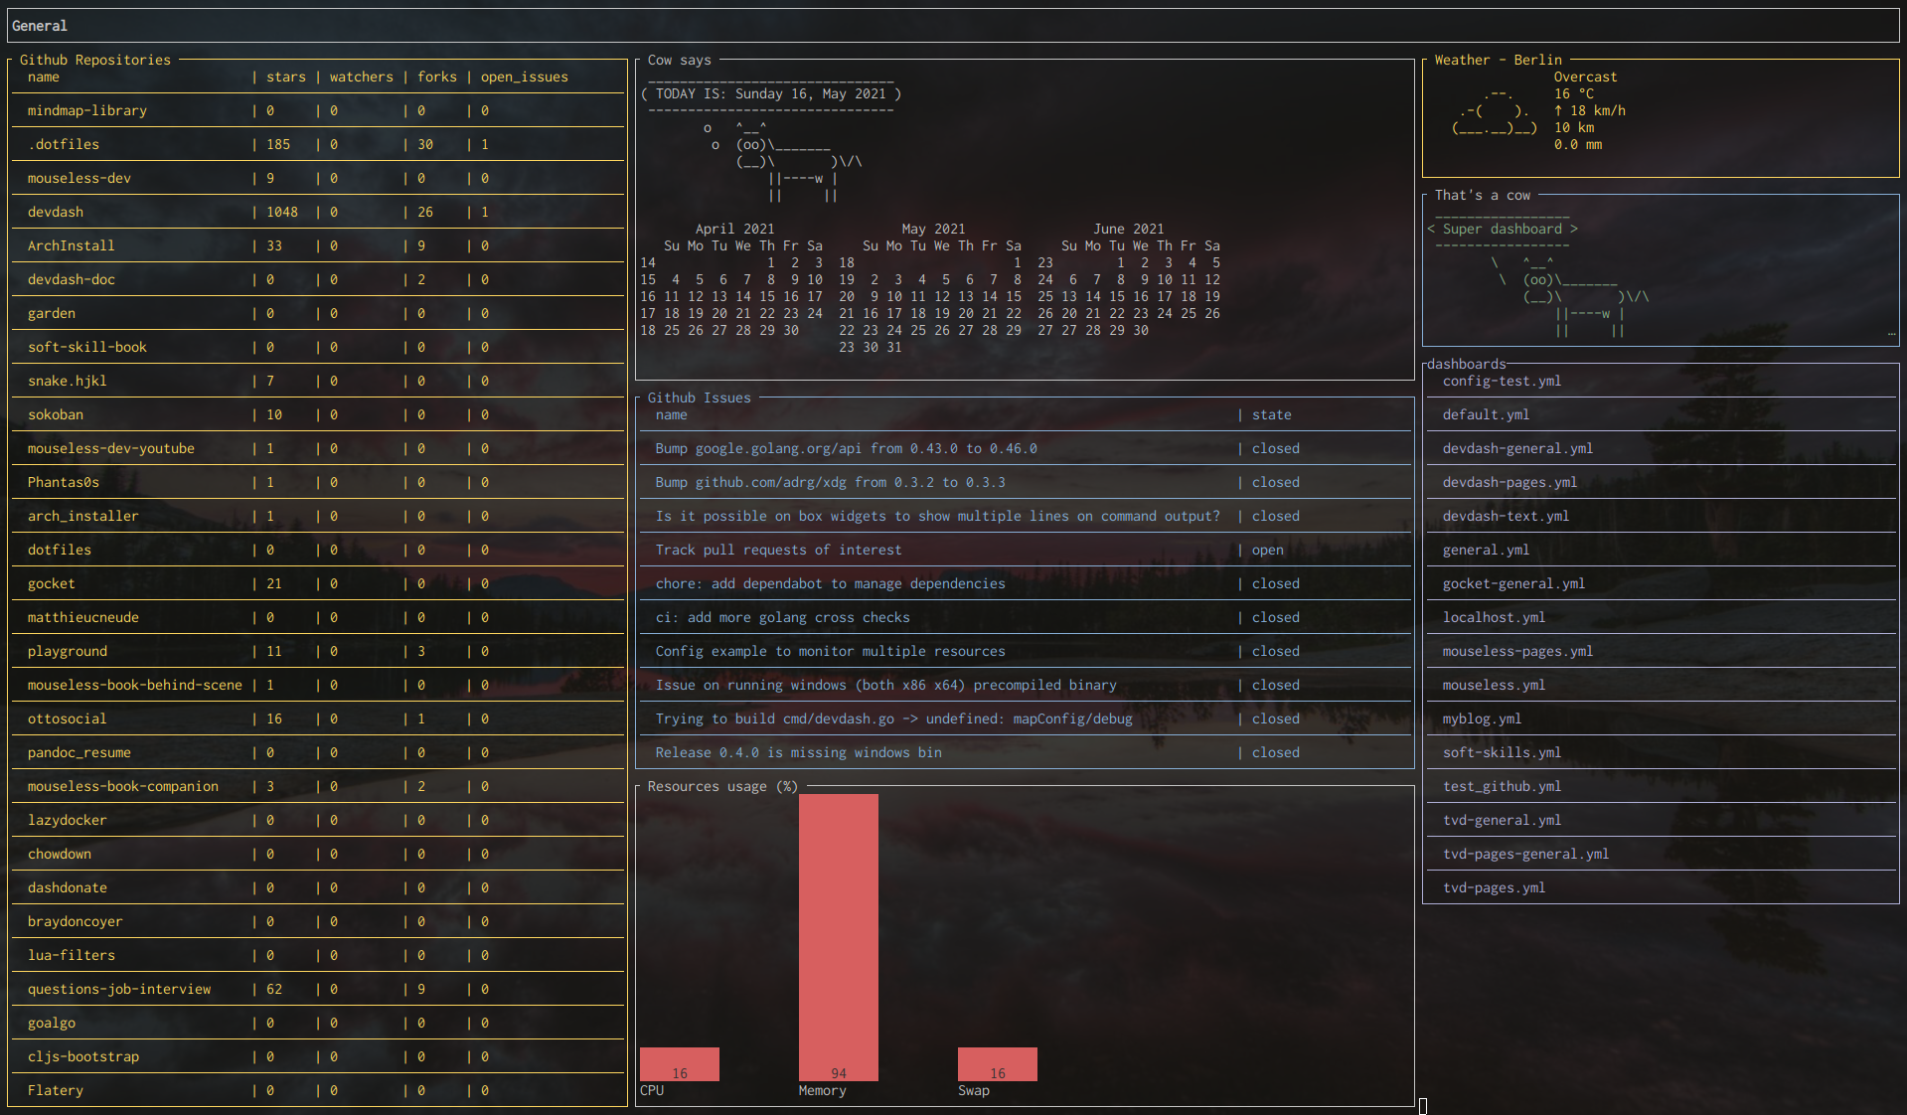Click myblog.yml in the dashboards list
The width and height of the screenshot is (1907, 1115).
point(1483,718)
